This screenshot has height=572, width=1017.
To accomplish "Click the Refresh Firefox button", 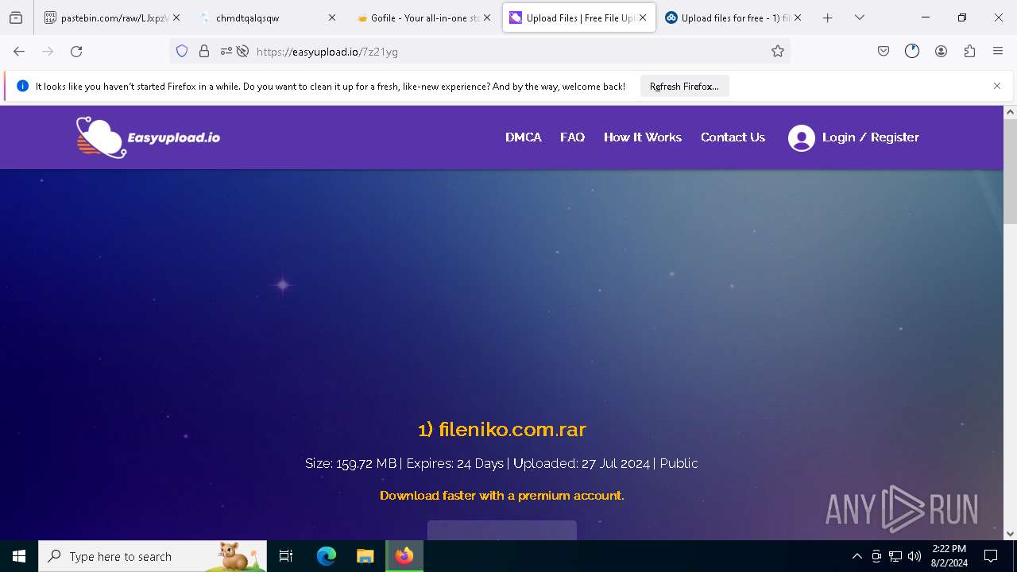I will click(x=684, y=87).
